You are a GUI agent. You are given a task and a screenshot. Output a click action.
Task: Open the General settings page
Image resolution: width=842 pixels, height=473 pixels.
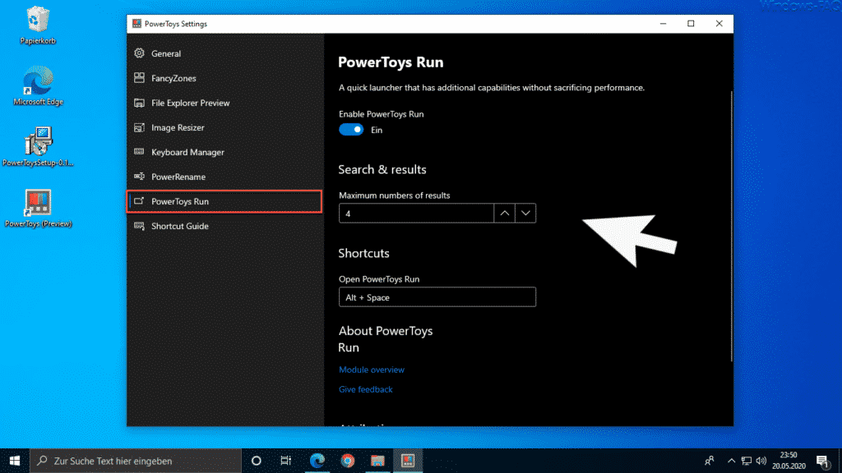pos(225,53)
